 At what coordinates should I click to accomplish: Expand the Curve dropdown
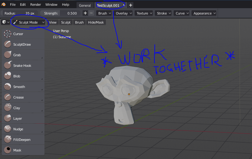pyautogui.click(x=182, y=13)
